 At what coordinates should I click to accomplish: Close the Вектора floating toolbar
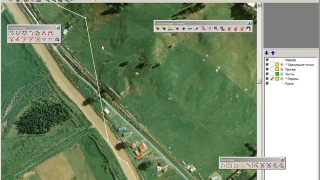coord(282,160)
